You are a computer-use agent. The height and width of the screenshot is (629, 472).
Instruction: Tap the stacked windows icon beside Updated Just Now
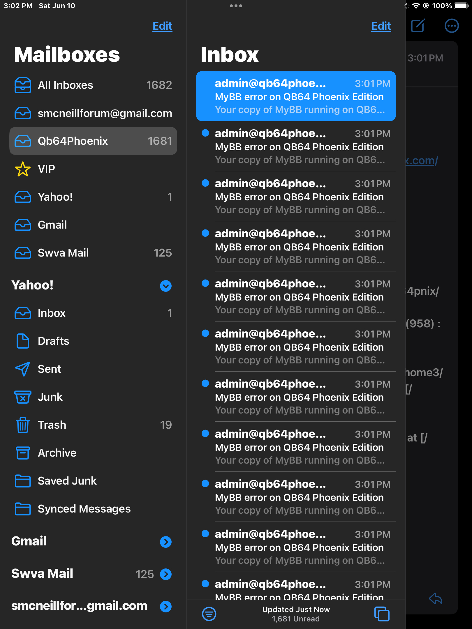pyautogui.click(x=382, y=614)
